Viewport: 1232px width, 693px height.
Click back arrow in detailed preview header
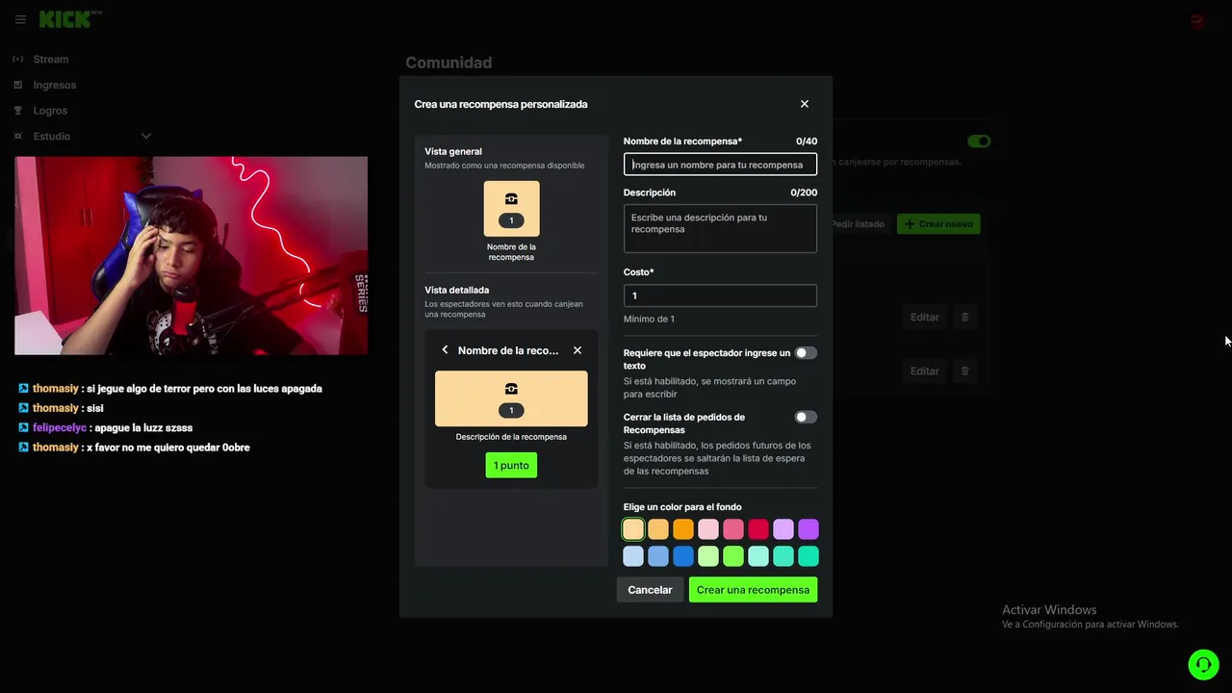click(445, 350)
